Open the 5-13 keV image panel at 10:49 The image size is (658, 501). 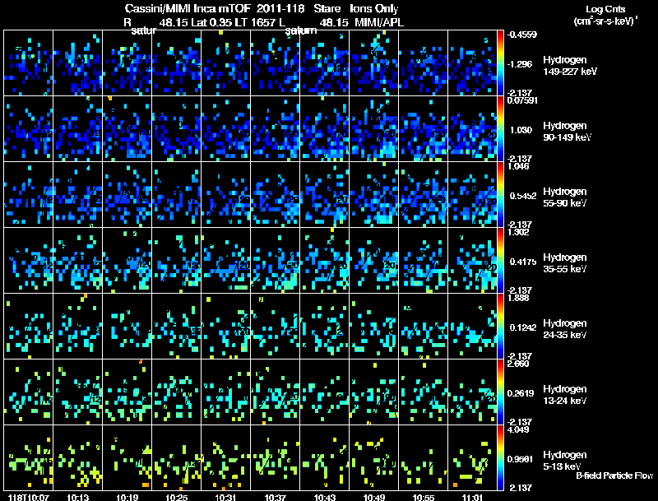374,458
